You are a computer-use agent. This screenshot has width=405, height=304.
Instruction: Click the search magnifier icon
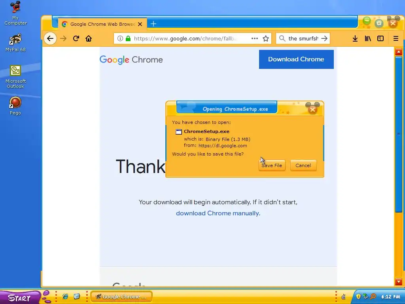pos(282,38)
